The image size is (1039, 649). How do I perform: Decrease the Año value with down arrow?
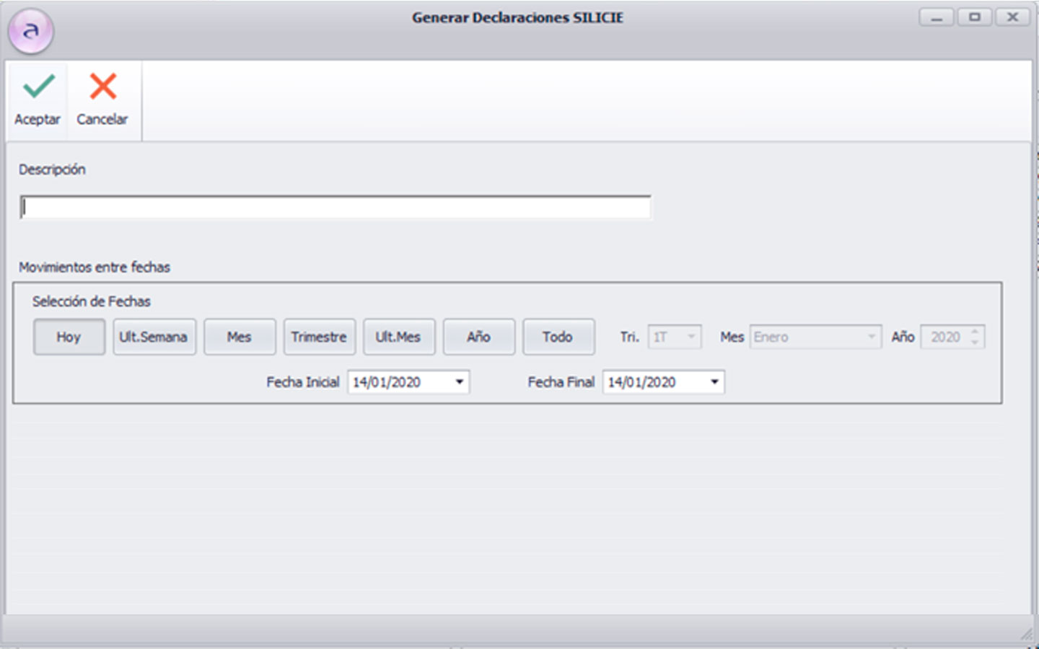[x=975, y=342]
